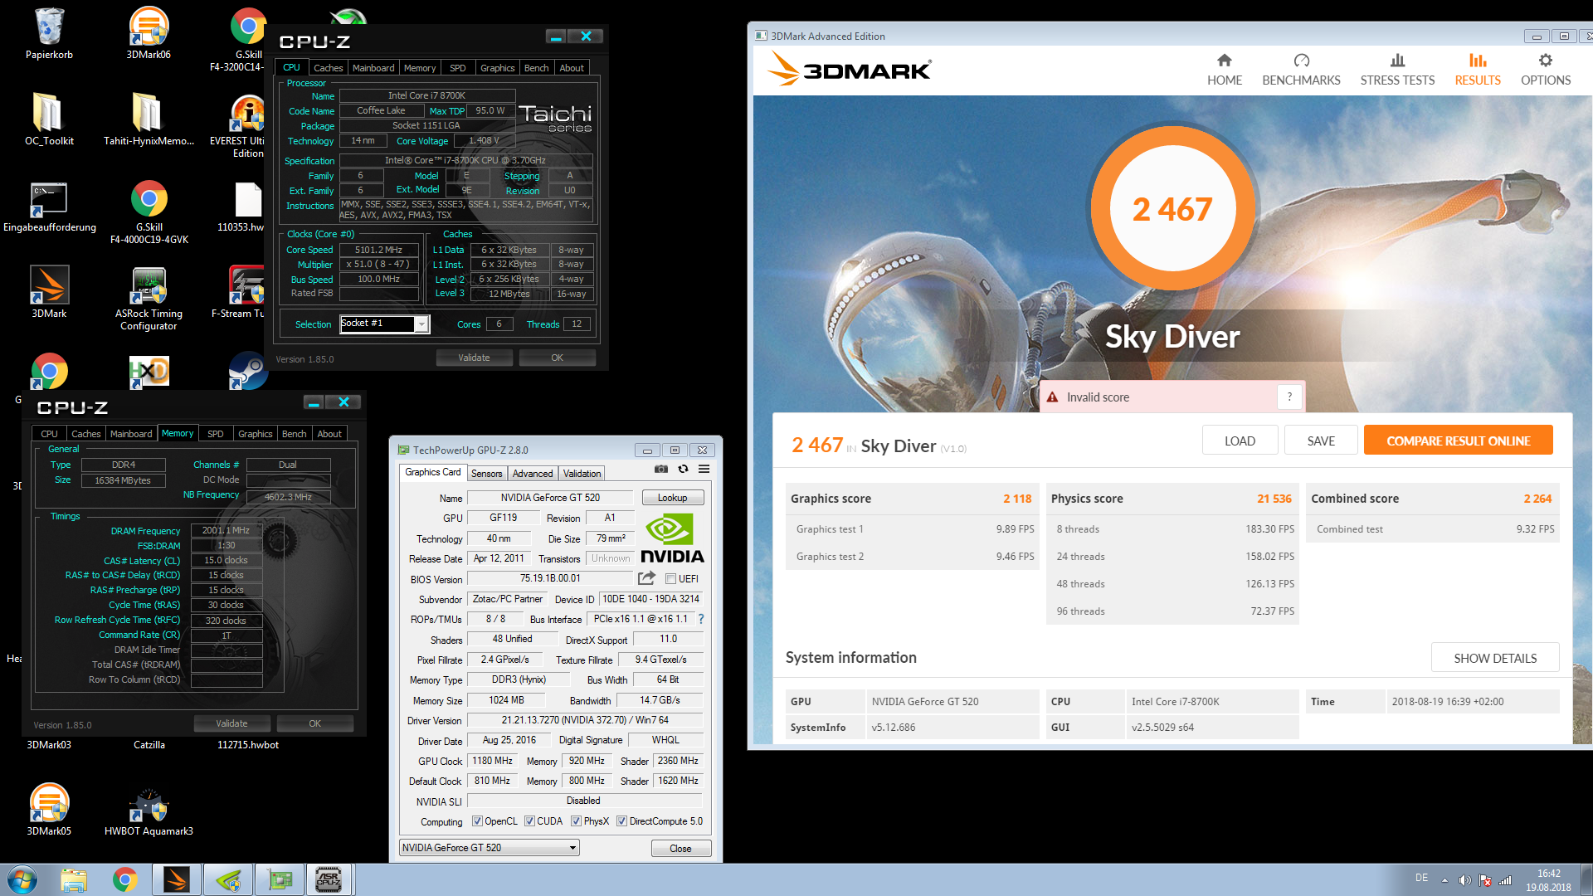
Task: Toggle OpenCL checkbox in GPU-Z
Action: 477,821
